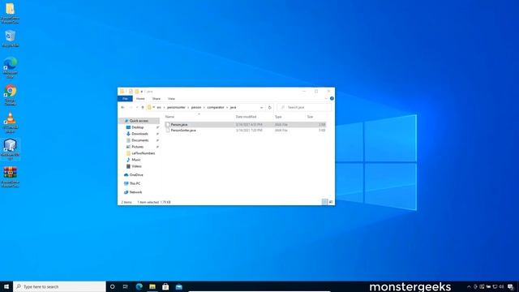Select Quick access in navigation pane
519x292 pixels.
139,121
